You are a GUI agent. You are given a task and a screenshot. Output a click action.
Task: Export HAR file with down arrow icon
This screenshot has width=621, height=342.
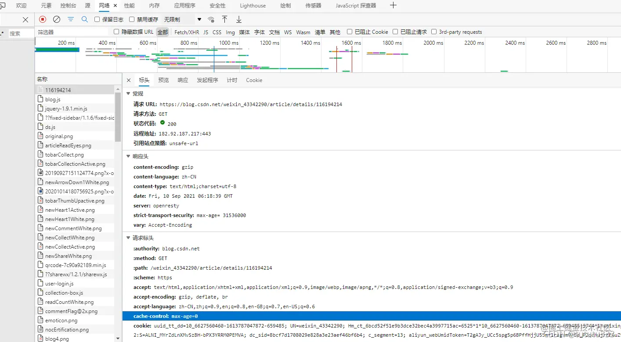tap(239, 19)
